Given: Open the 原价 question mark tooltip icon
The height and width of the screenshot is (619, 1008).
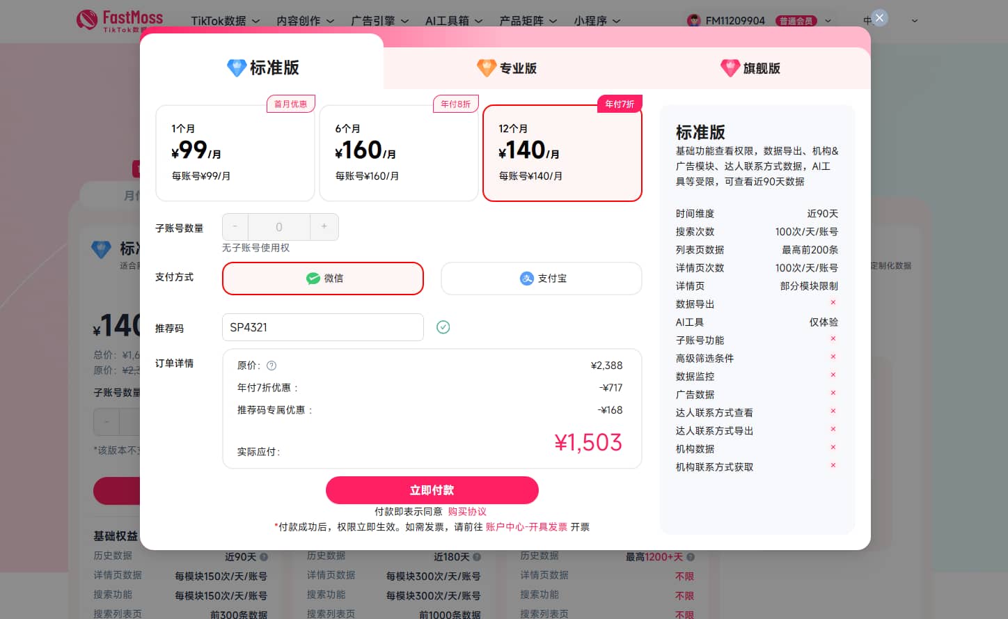Looking at the screenshot, I should (271, 365).
